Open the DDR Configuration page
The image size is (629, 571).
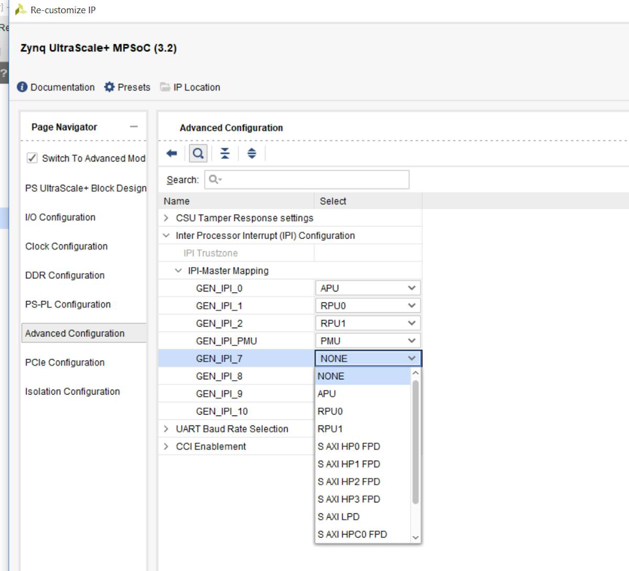point(65,275)
